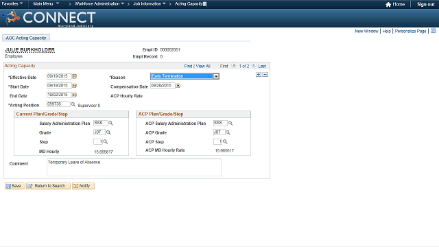Click Salary Administration Plan field

tap(101, 123)
